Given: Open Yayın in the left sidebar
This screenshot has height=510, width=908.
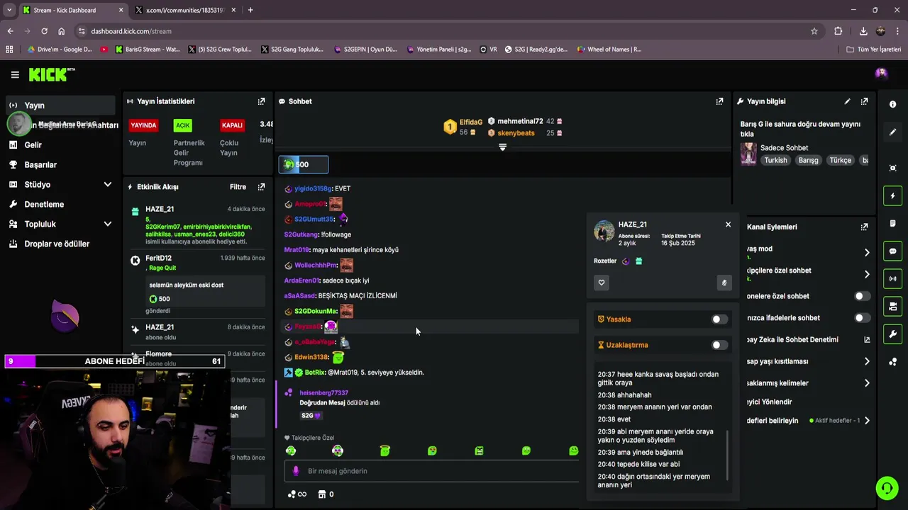Looking at the screenshot, I should [60, 105].
